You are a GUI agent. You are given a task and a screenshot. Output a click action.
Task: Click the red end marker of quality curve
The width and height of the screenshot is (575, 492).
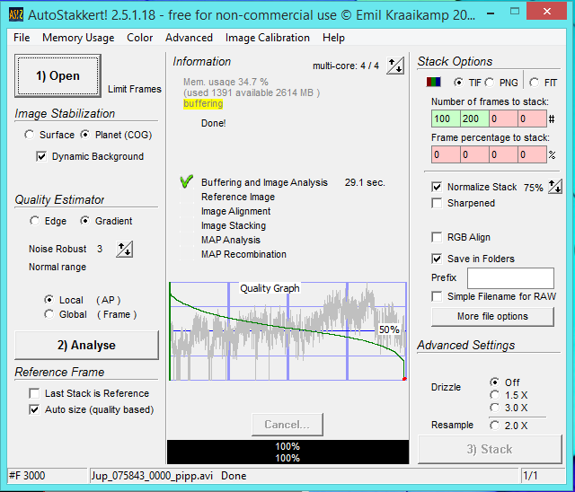click(404, 379)
